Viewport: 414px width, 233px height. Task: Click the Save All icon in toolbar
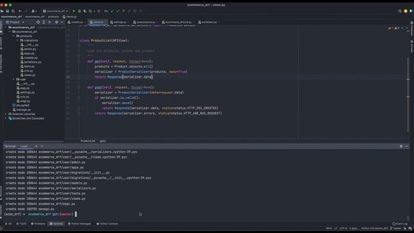tap(7, 11)
